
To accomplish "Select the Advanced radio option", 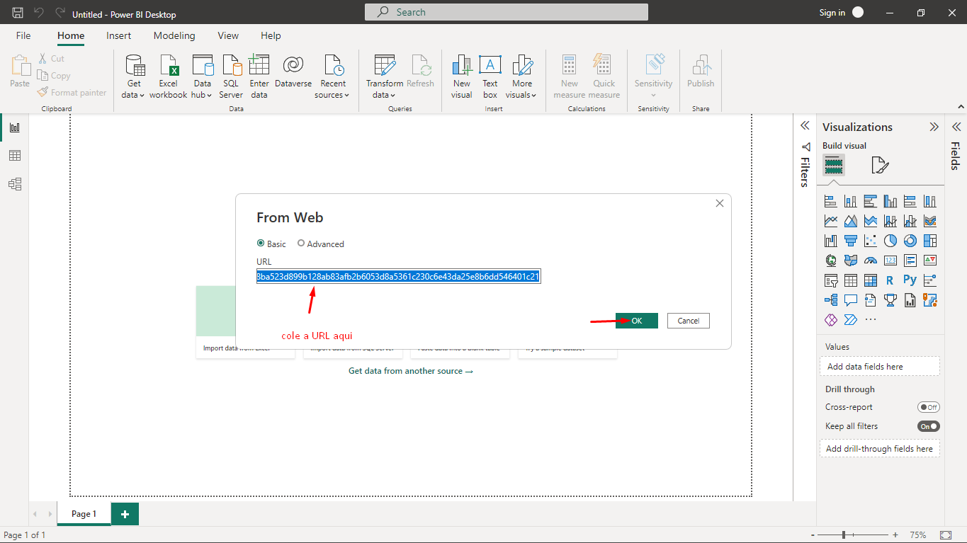I will coord(301,243).
